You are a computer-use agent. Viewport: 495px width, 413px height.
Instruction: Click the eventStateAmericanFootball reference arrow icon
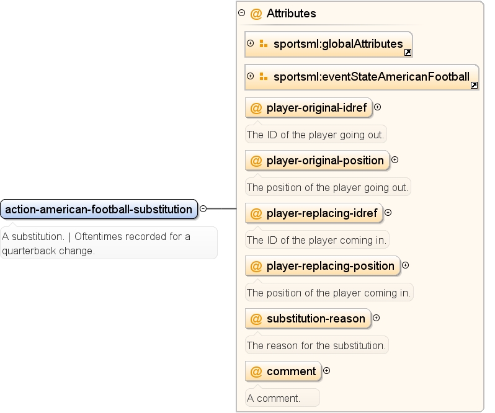point(474,85)
